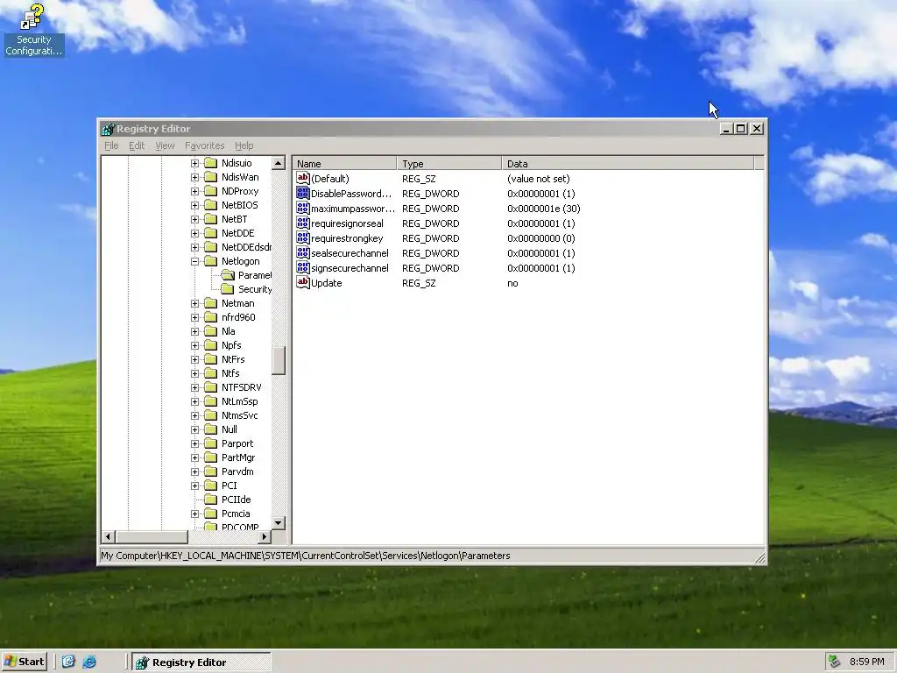Image resolution: width=897 pixels, height=673 pixels.
Task: Expand the PCI tree node
Action: point(194,485)
